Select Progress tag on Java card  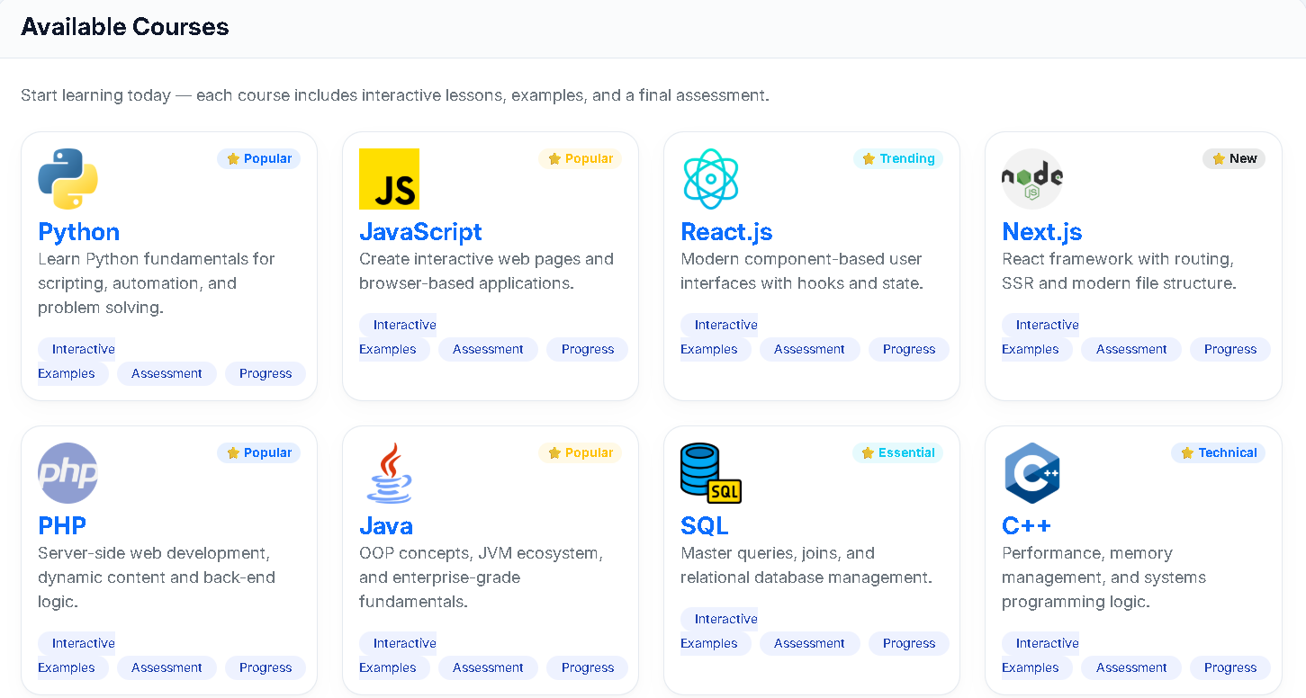pyautogui.click(x=588, y=667)
